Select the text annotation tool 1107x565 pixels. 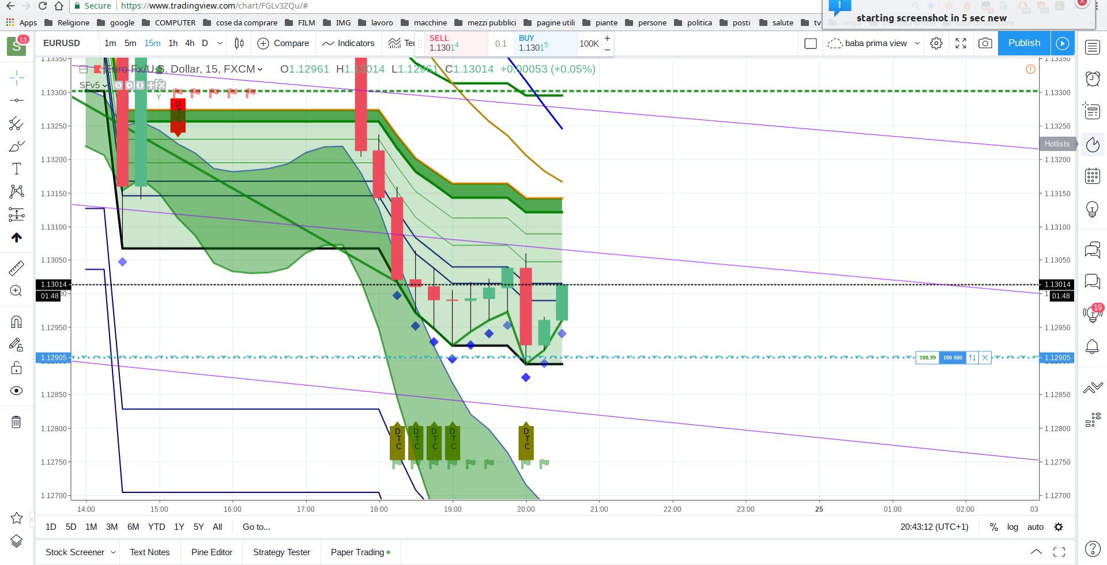point(17,169)
